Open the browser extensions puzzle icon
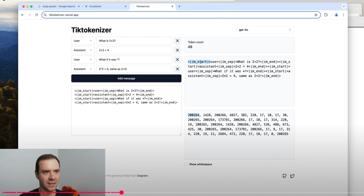 click(x=326, y=15)
